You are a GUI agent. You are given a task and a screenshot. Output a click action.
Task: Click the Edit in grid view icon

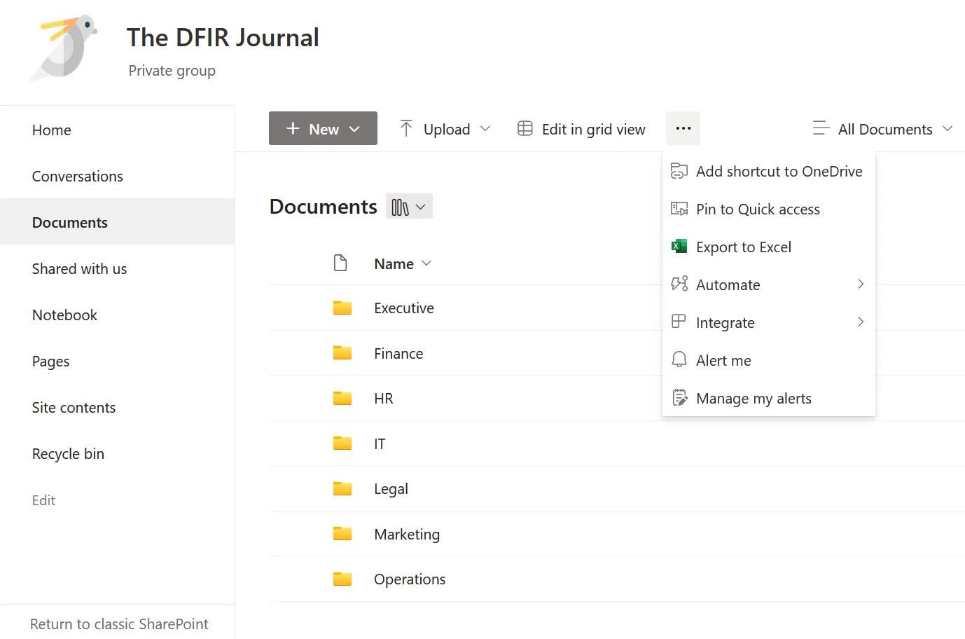point(525,128)
